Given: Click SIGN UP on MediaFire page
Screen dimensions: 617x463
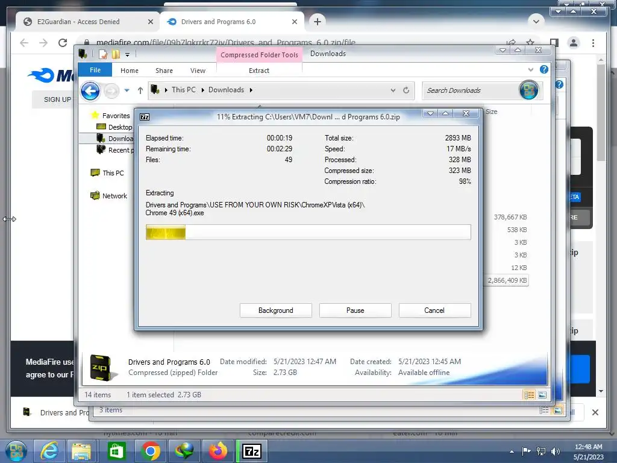Looking at the screenshot, I should (57, 99).
